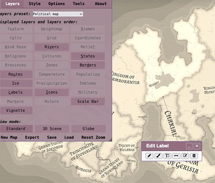Open the Tools tab
This screenshot has width=215, height=183.
[79, 4]
